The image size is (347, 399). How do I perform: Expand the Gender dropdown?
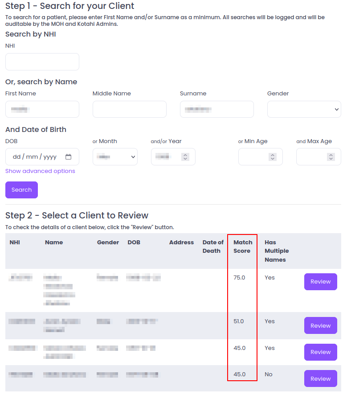304,109
